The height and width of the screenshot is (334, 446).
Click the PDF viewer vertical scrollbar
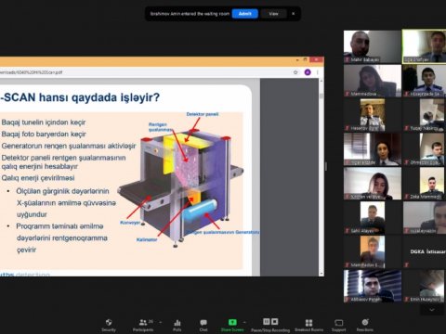click(x=321, y=177)
